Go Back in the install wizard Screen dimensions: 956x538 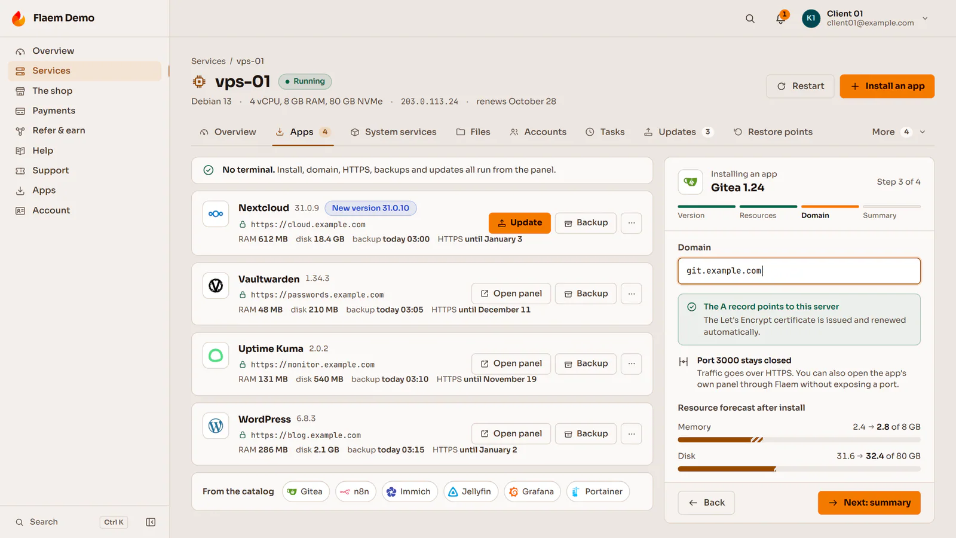click(706, 503)
